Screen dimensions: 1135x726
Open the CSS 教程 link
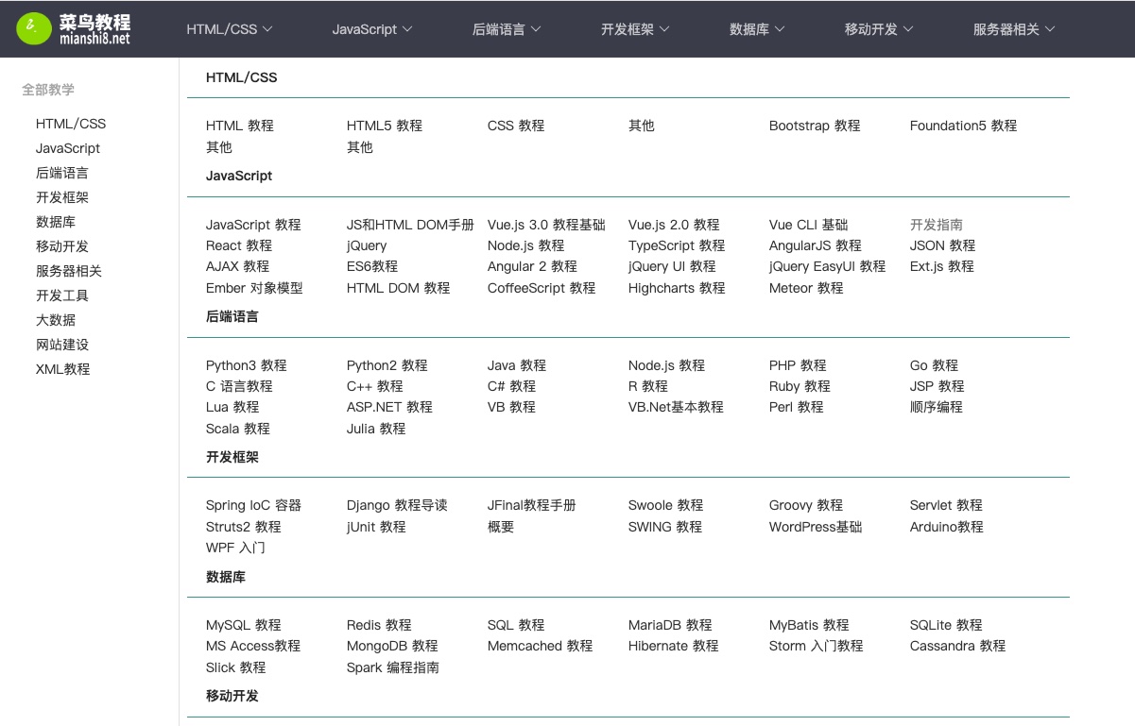point(516,126)
